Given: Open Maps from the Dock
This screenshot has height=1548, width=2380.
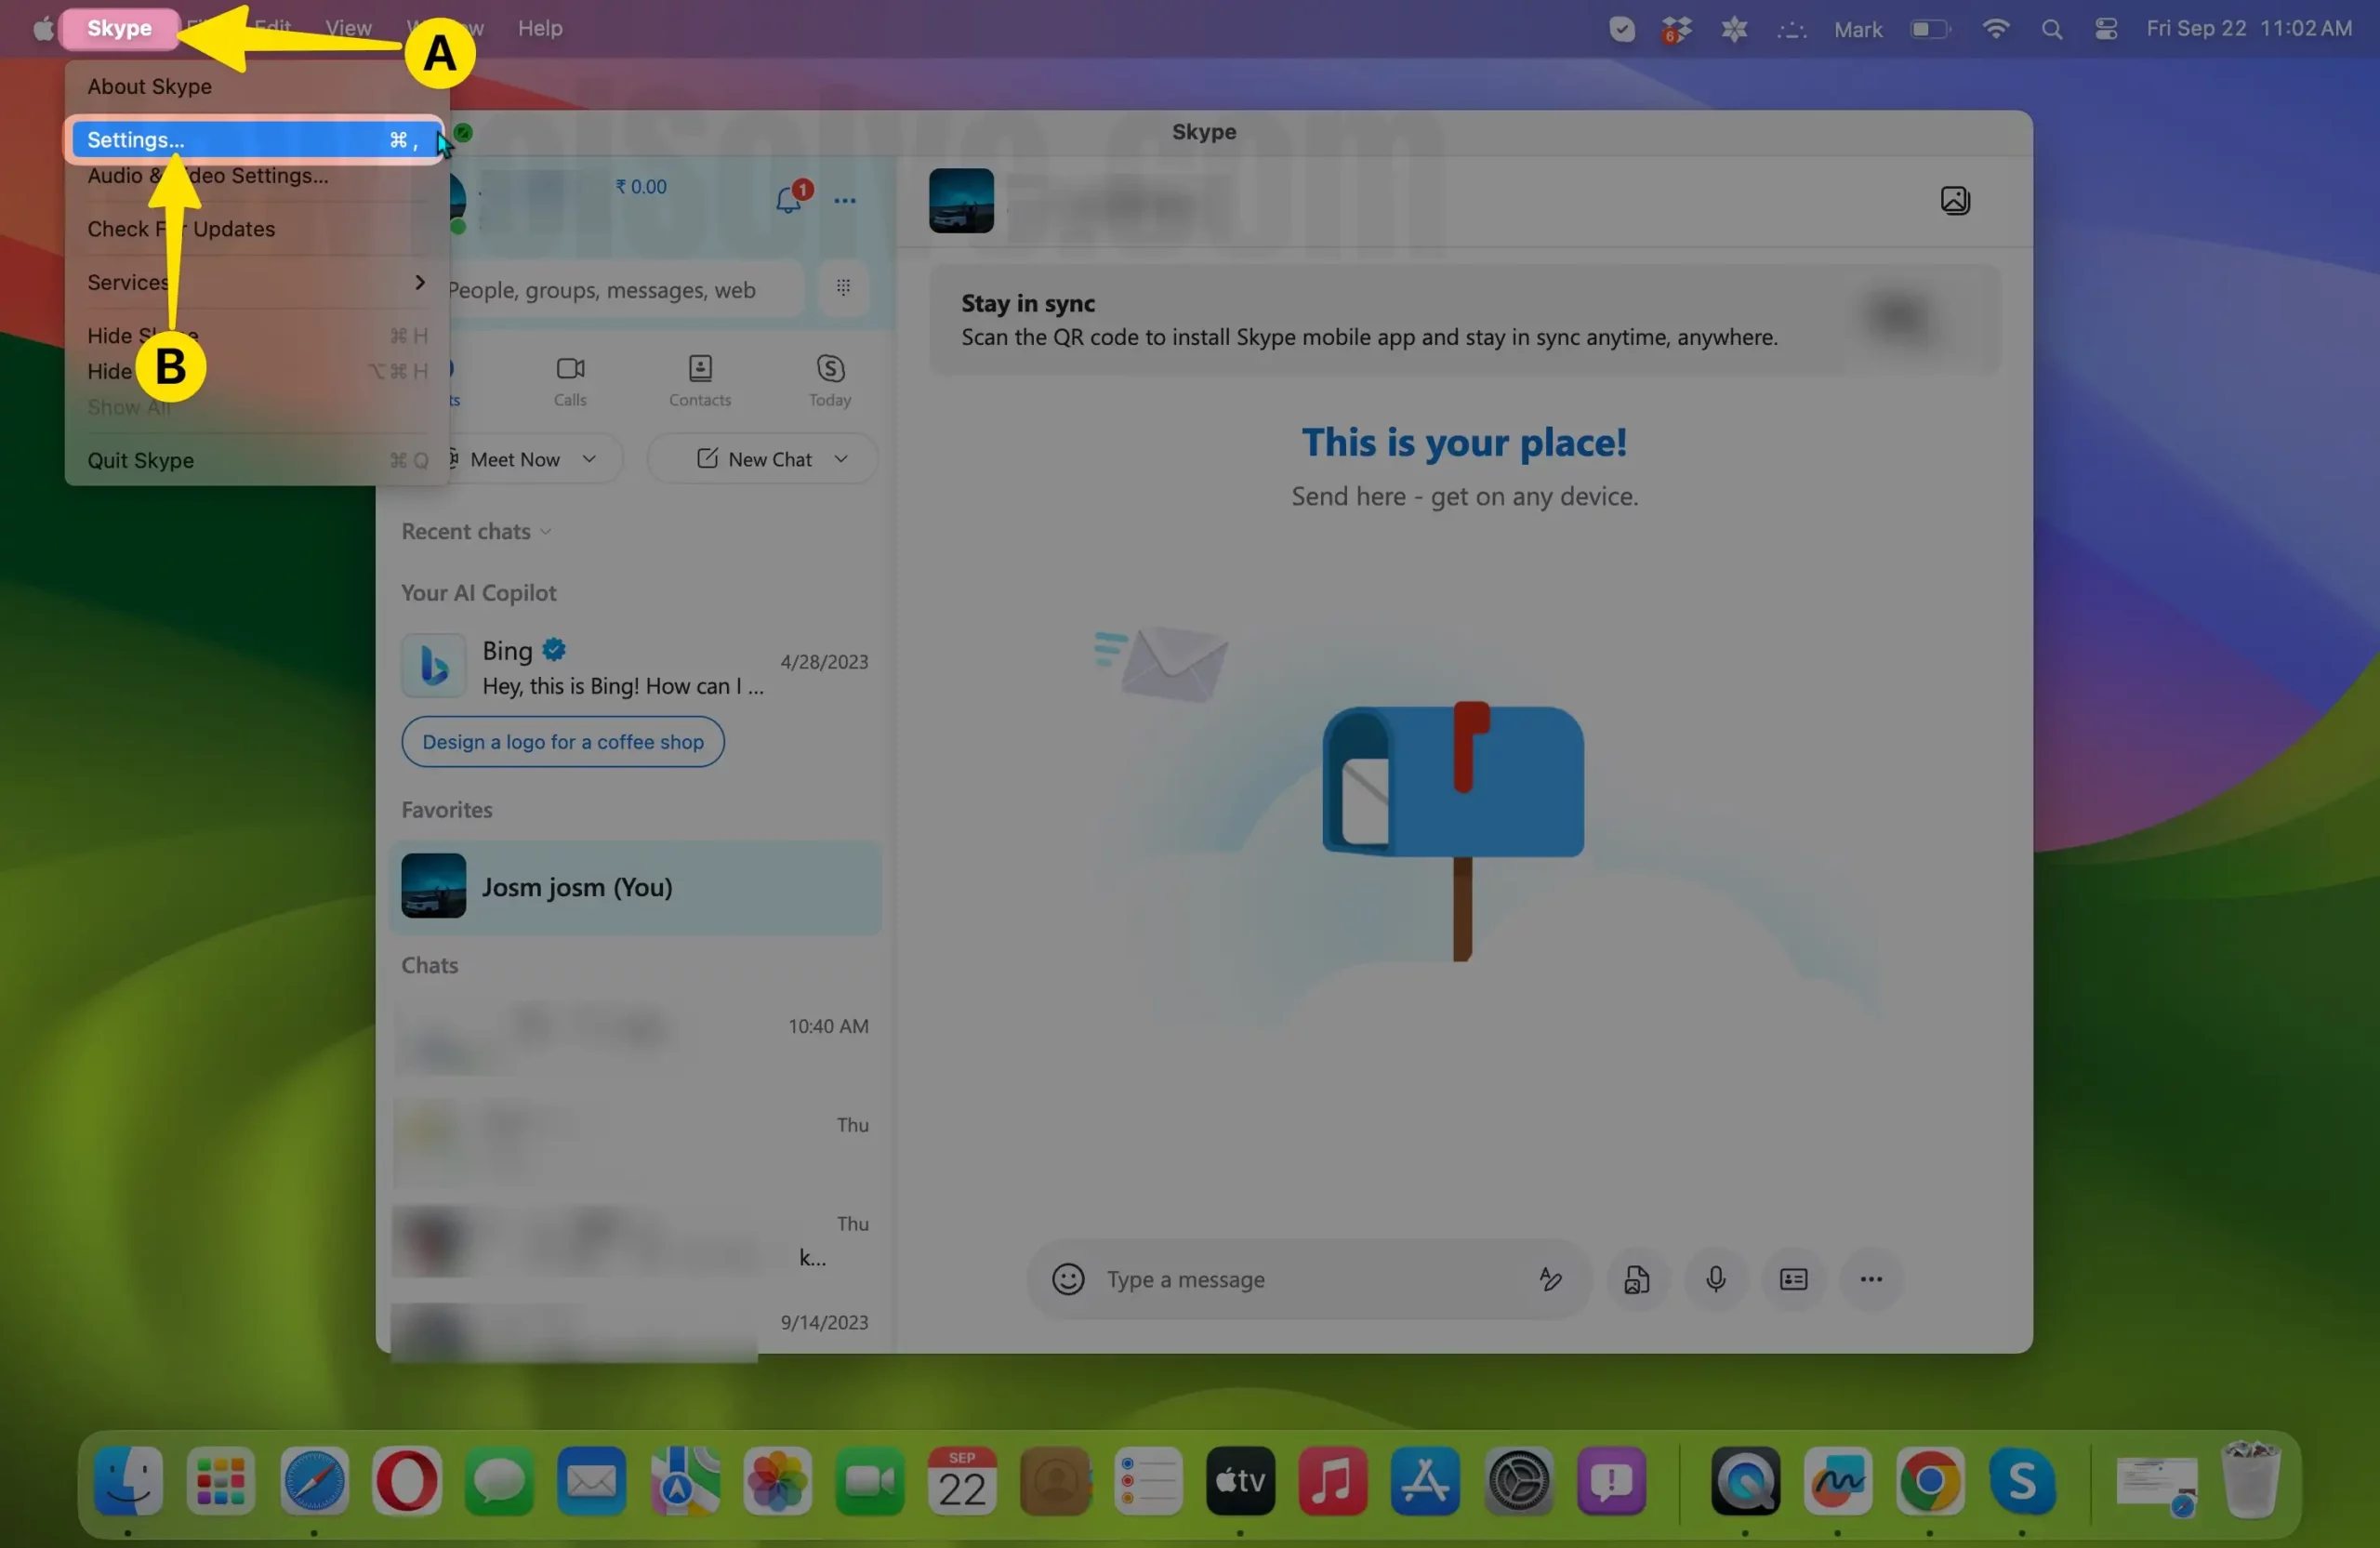Looking at the screenshot, I should click(x=685, y=1480).
